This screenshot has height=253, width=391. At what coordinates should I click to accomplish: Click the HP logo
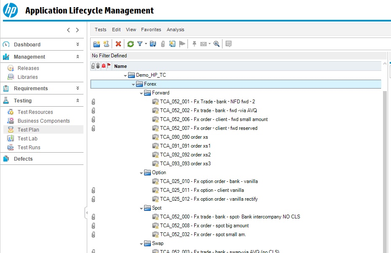10,10
